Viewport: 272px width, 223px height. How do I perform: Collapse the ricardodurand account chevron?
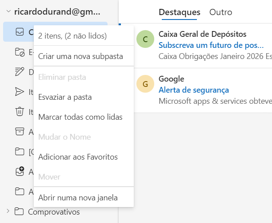point(8,12)
